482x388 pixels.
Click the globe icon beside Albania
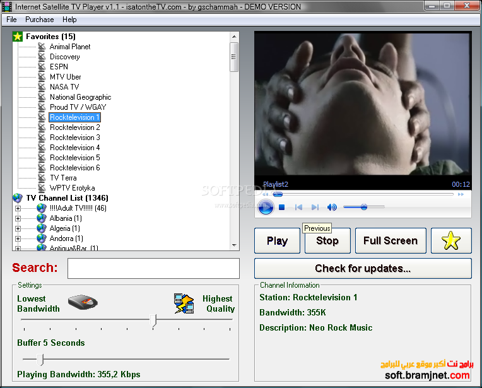pyautogui.click(x=41, y=218)
